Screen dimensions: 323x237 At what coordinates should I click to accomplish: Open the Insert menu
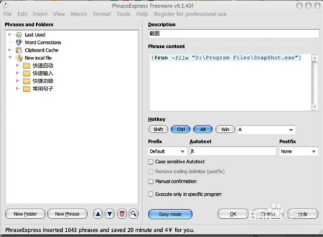(x=40, y=14)
